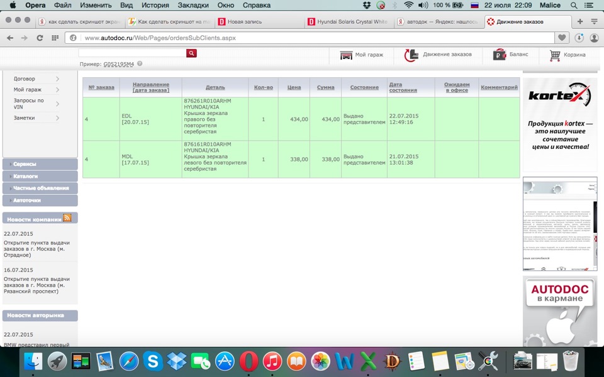Focus the browser address bar
Viewport: 604px width, 377px height.
pos(310,38)
